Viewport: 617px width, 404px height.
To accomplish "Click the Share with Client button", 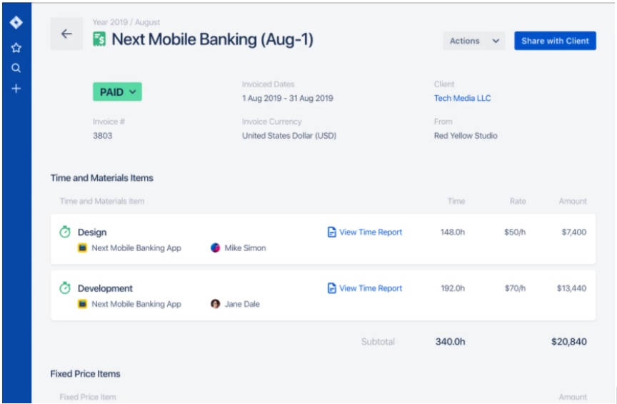I will [x=555, y=41].
